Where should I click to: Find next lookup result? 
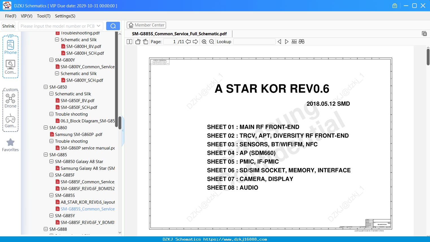pyautogui.click(x=287, y=42)
